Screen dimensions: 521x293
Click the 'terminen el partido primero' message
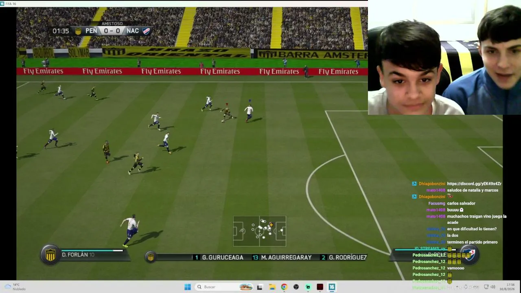472,242
